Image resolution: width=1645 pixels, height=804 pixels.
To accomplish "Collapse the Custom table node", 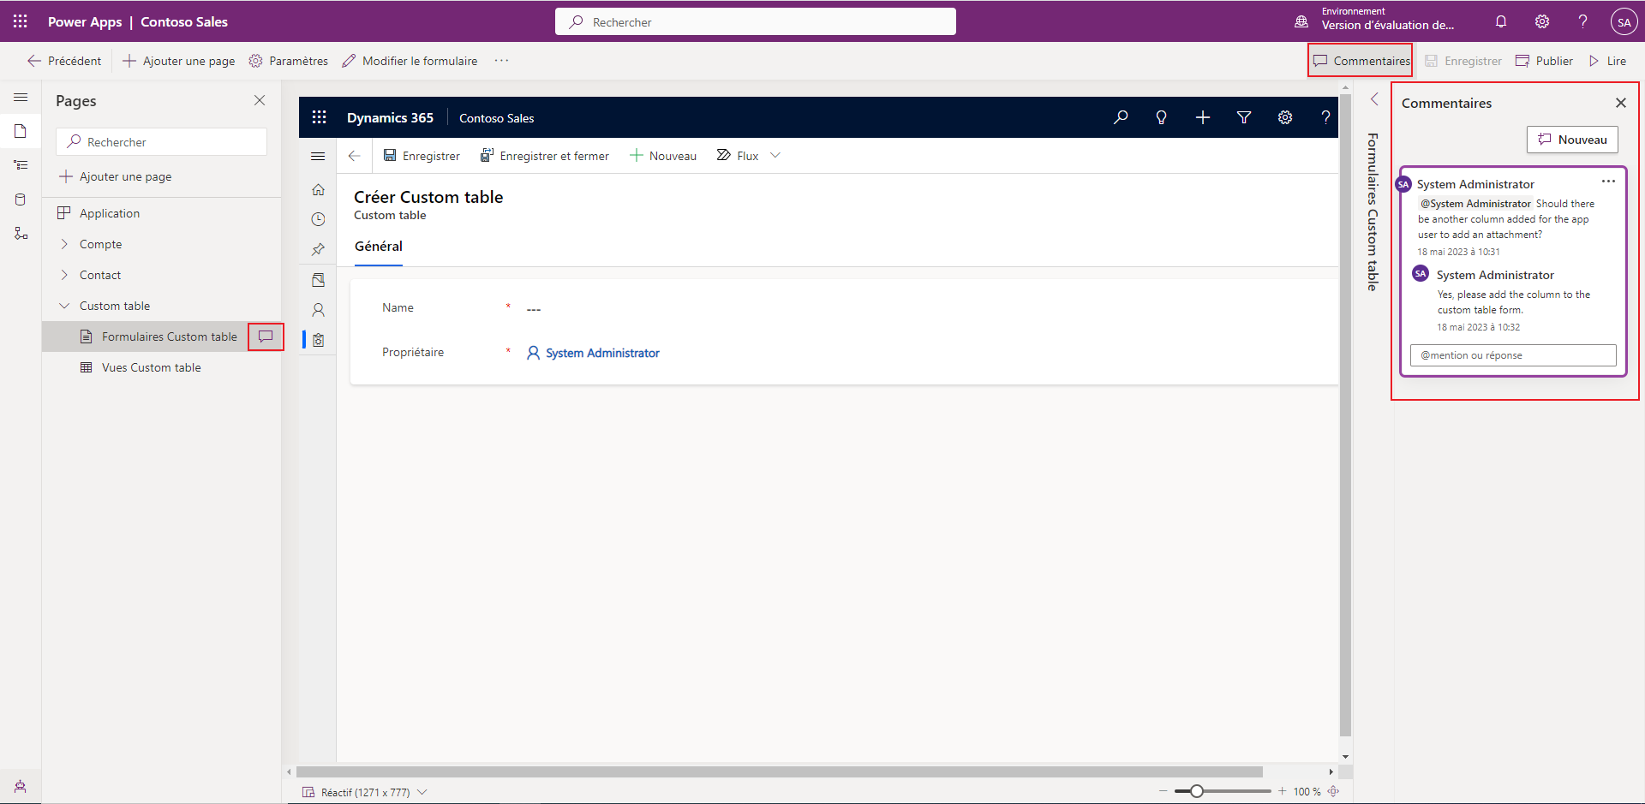I will pyautogui.click(x=64, y=306).
